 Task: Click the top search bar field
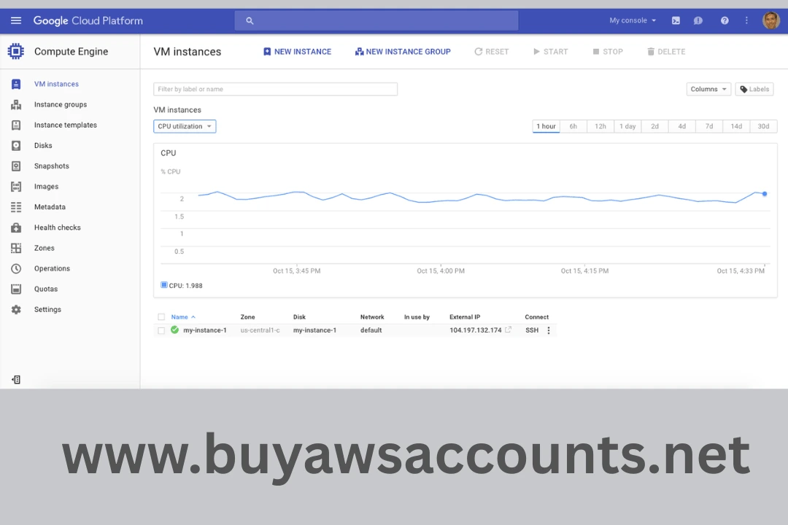point(376,20)
